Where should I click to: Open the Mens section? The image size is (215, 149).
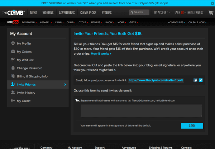point(34,13)
